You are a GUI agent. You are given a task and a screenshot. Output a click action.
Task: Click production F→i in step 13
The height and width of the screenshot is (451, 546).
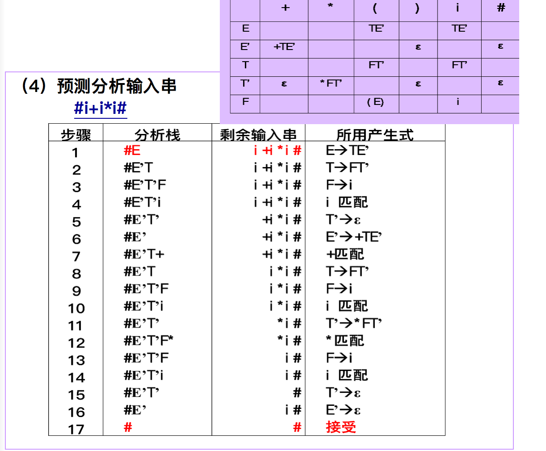tap(339, 358)
